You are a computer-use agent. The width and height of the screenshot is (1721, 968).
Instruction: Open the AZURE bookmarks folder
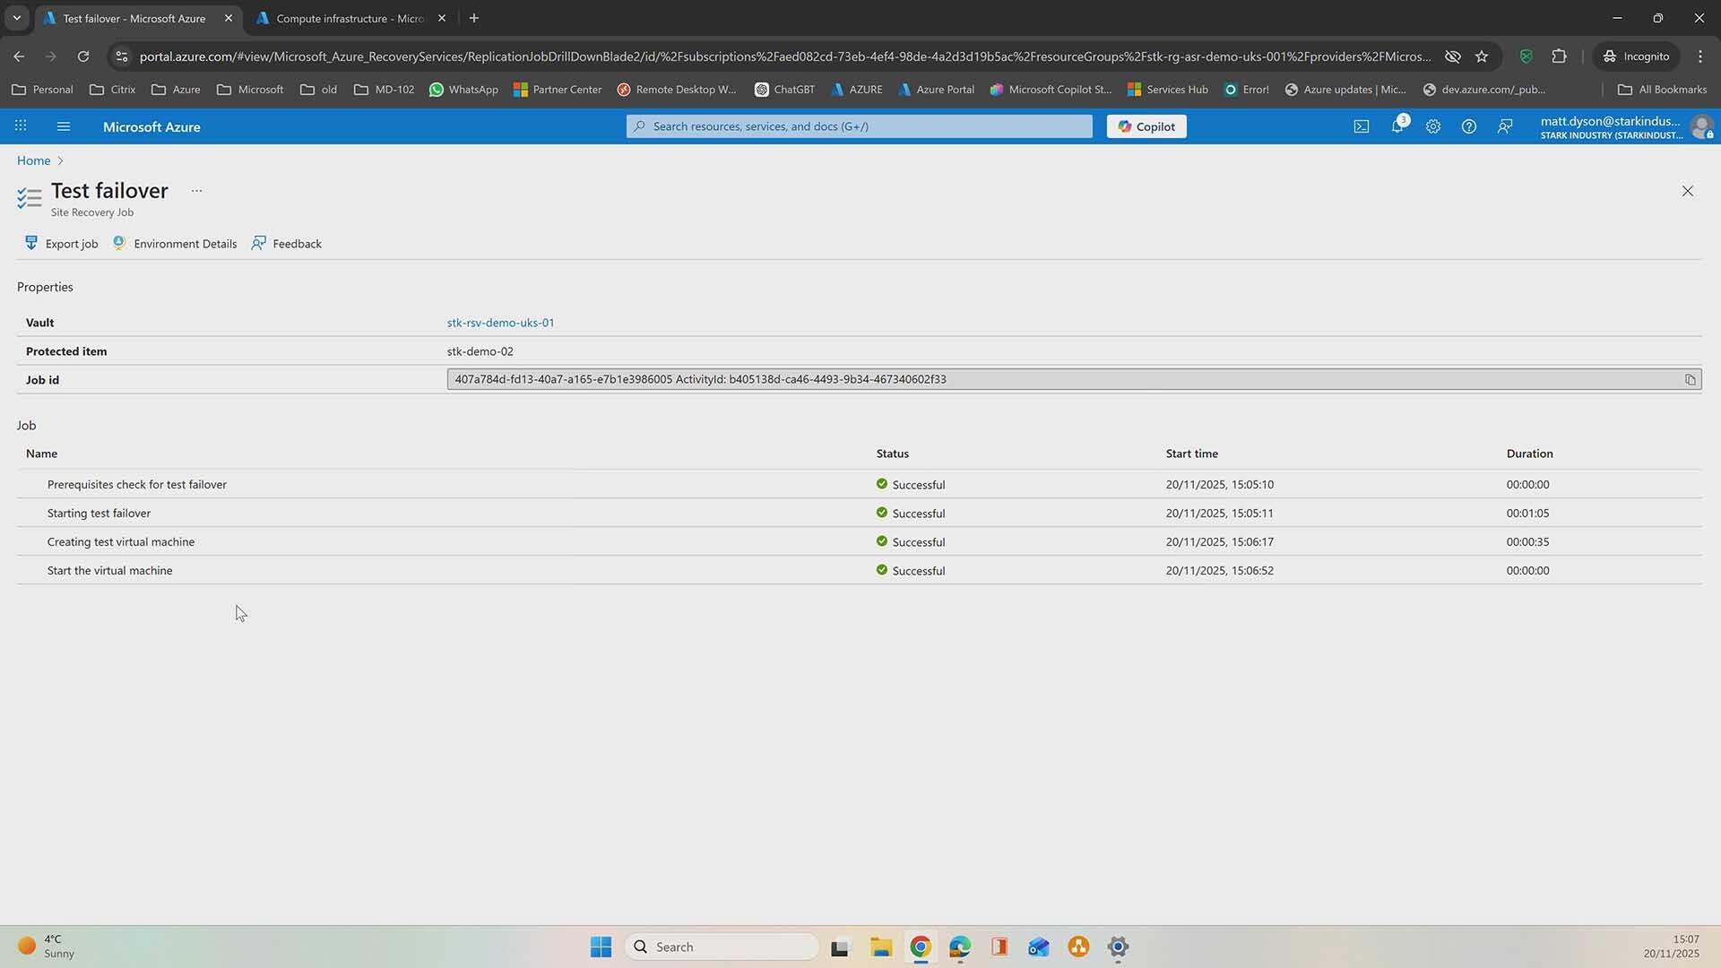pyautogui.click(x=857, y=90)
